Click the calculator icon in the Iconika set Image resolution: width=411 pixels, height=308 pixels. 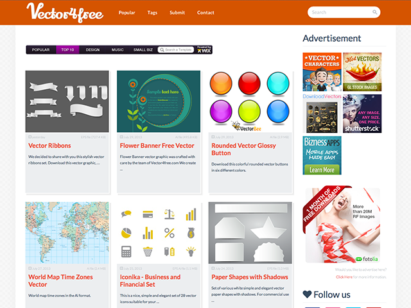126,252
